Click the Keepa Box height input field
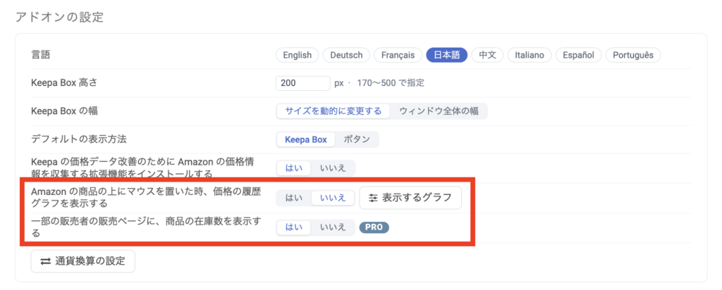 coord(303,83)
